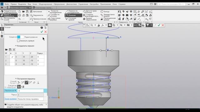Image resolution: width=200 pixels, height=112 pixels.
Task: Open file folder icon in ribbon
Action: pos(23,12)
